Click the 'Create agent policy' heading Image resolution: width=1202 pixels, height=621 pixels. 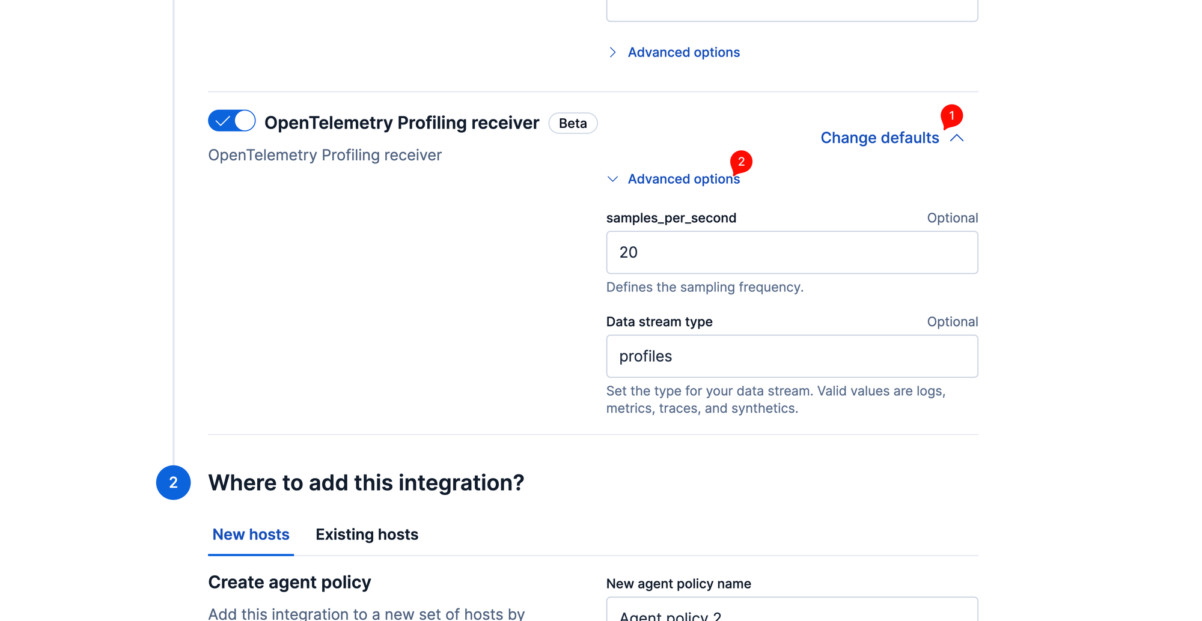290,582
